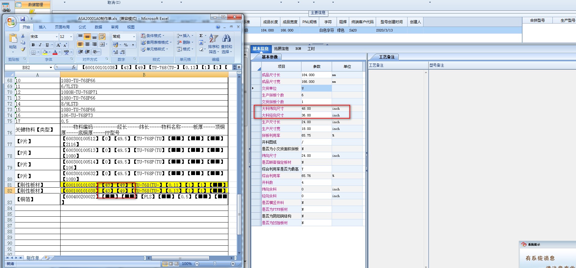Click the text orientation icon
Image resolution: width=576 pixels, height=268 pixels.
pyautogui.click(x=95, y=52)
